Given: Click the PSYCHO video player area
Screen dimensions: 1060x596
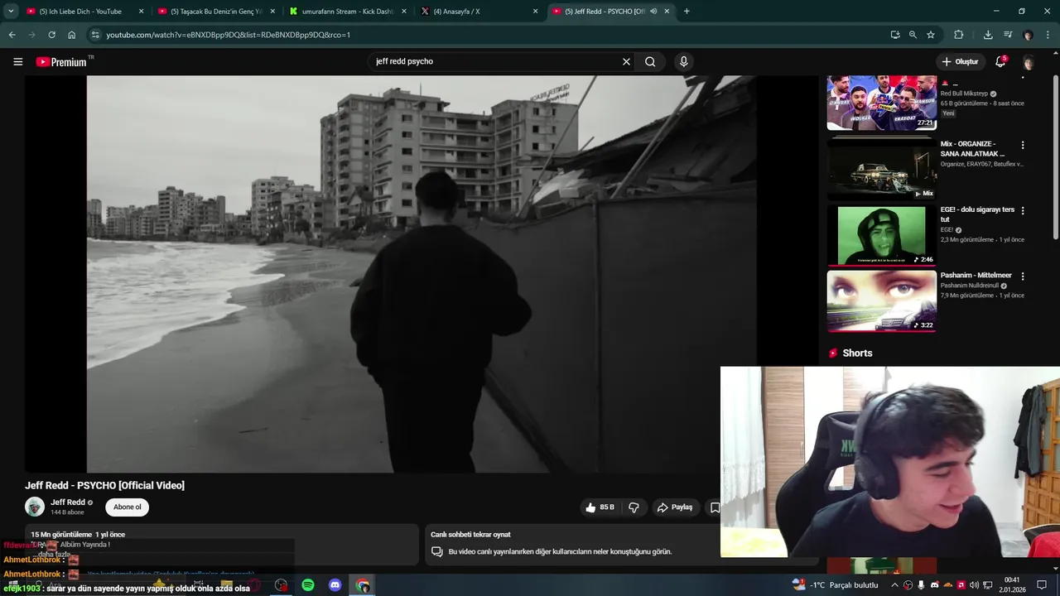Looking at the screenshot, I should pyautogui.click(x=421, y=274).
